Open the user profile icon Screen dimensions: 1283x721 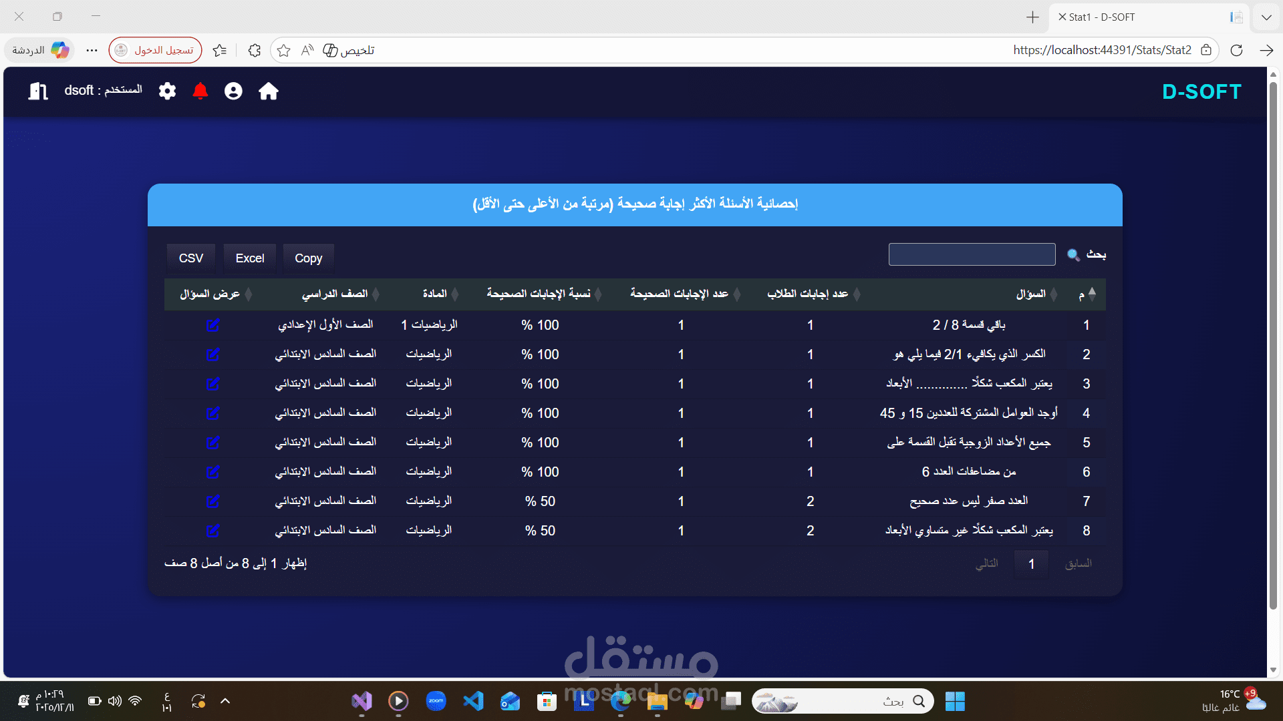(233, 91)
